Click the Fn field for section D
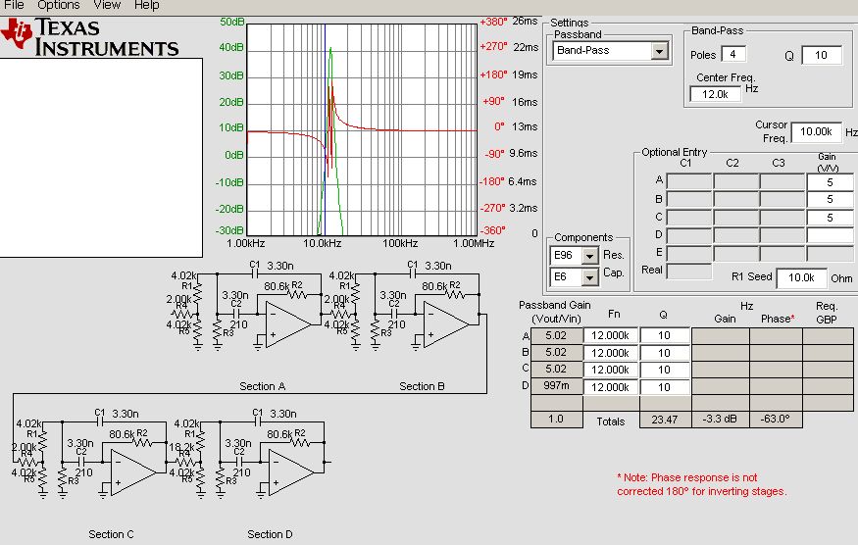This screenshot has width=858, height=545. pyautogui.click(x=610, y=387)
